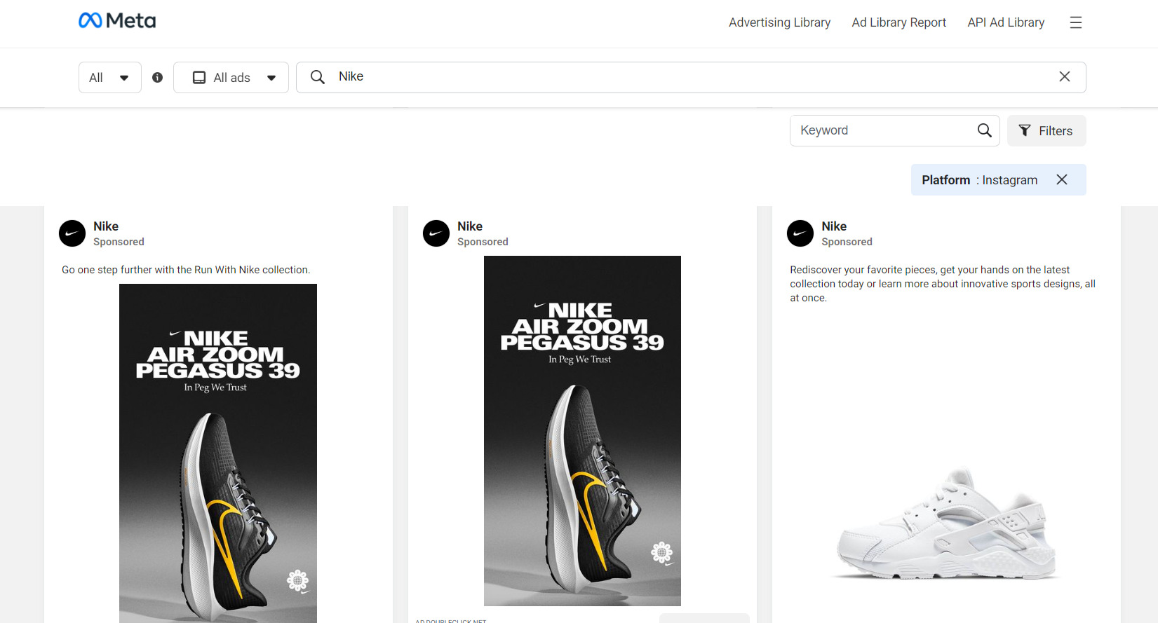
Task: Expand the All country dropdown
Action: pos(110,78)
